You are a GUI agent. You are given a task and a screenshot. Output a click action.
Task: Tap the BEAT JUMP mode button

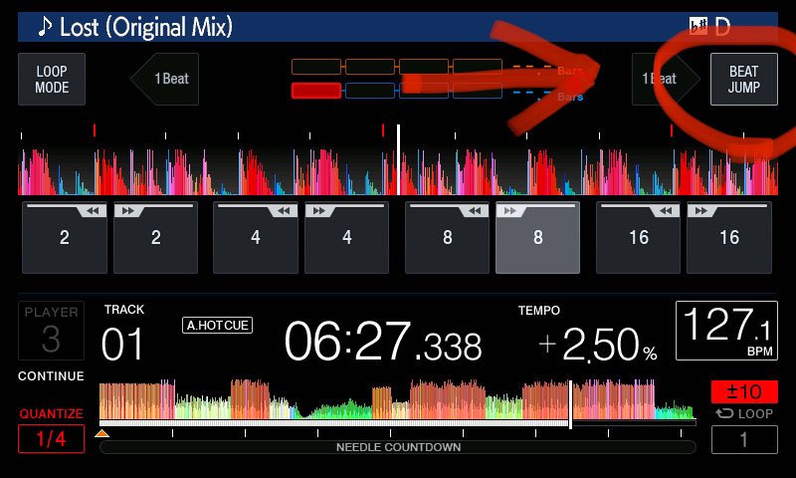(x=743, y=80)
